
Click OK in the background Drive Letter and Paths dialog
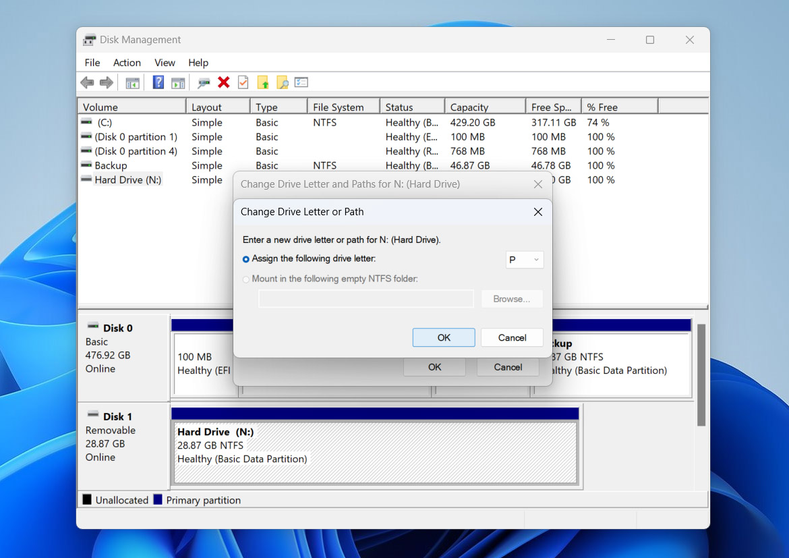[434, 367]
